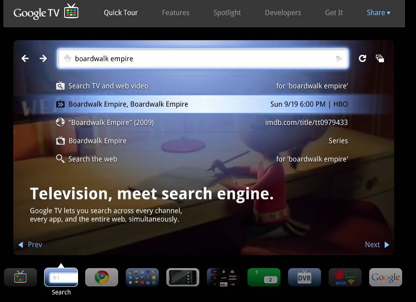The height and width of the screenshot is (302, 416).
Task: Expand the Share dropdown
Action: (x=379, y=12)
